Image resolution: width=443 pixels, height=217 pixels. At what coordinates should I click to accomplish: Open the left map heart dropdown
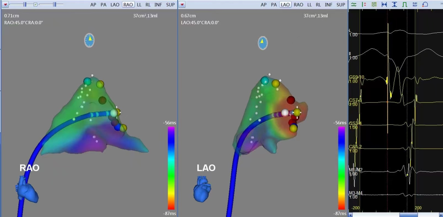click(5, 5)
